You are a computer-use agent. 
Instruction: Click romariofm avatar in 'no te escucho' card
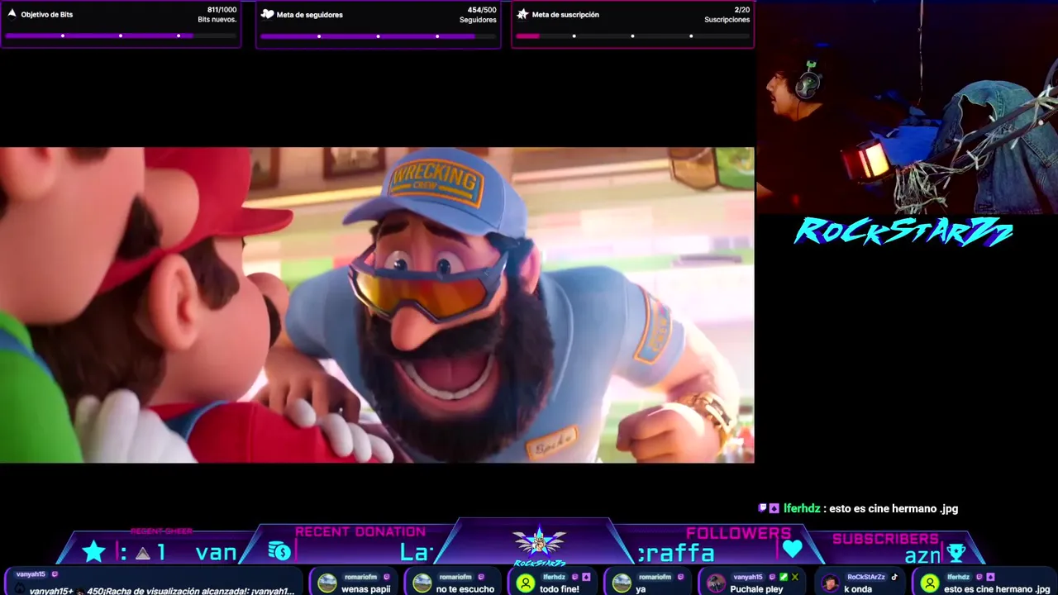pyautogui.click(x=422, y=583)
